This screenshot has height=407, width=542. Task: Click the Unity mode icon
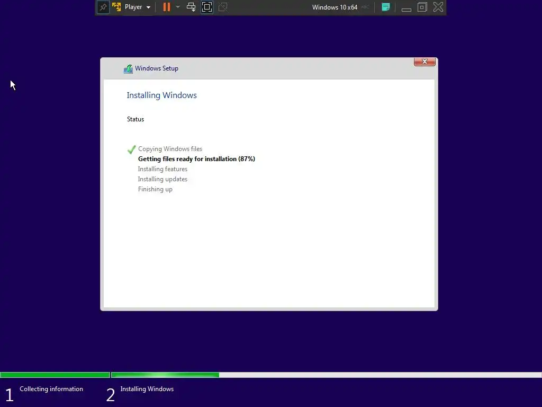223,7
